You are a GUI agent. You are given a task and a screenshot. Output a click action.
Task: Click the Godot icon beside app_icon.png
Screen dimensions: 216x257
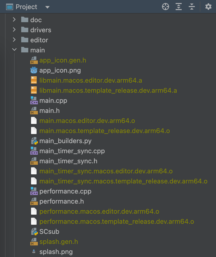(x=34, y=70)
